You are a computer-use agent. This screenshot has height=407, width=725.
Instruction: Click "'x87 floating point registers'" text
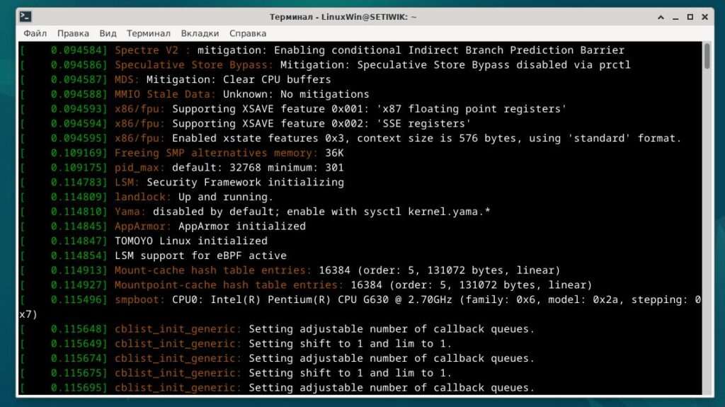pos(472,109)
